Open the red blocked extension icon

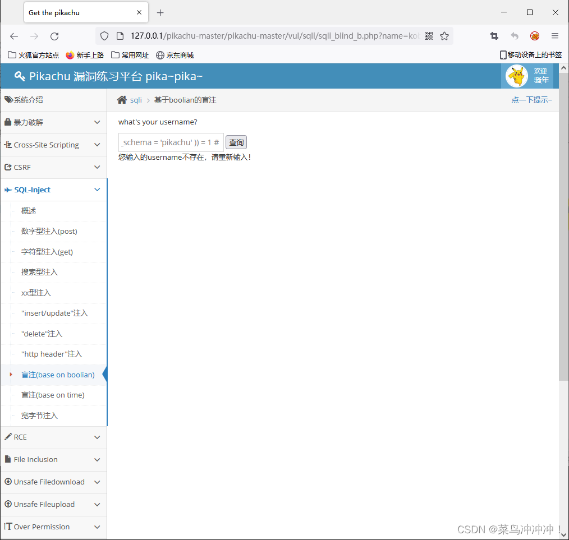pos(535,36)
